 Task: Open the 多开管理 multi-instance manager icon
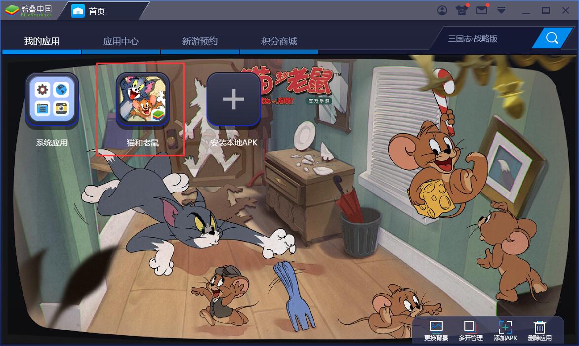[468, 326]
